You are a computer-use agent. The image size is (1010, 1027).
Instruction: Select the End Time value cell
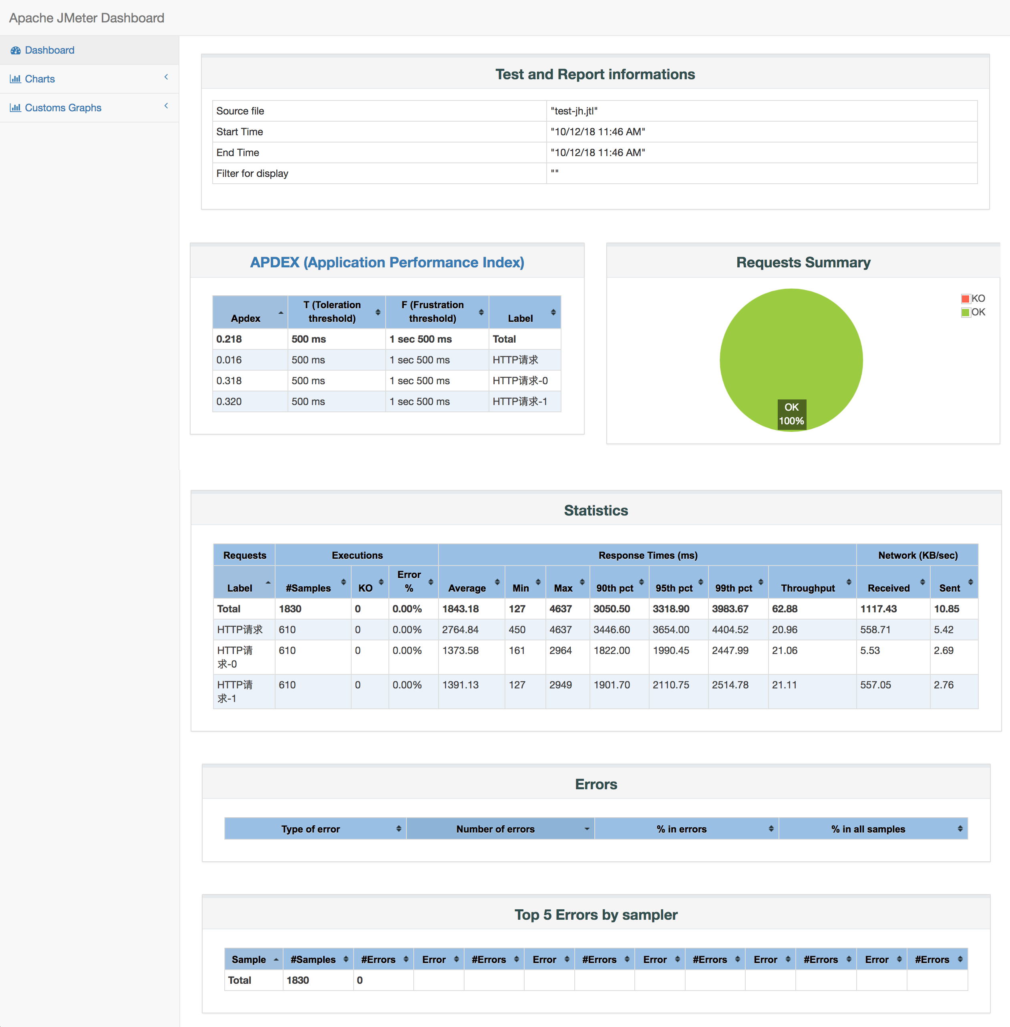tap(762, 153)
